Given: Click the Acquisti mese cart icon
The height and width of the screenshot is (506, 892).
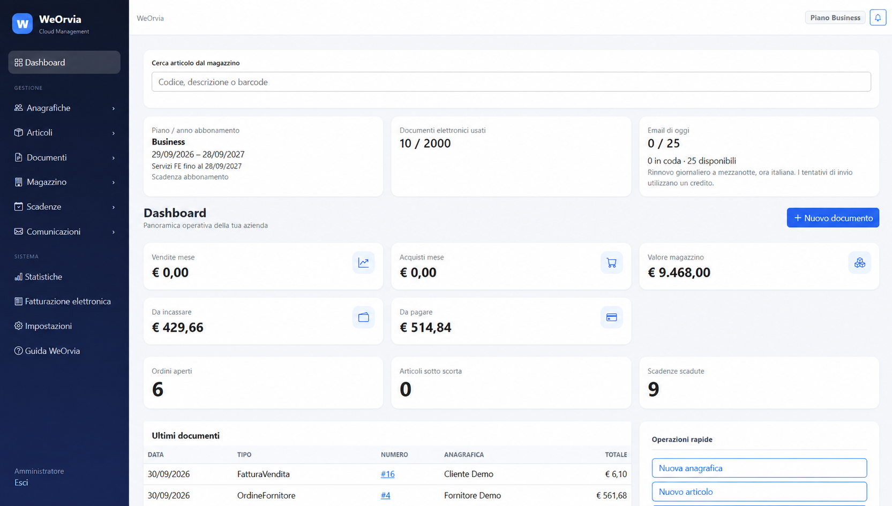Looking at the screenshot, I should (x=611, y=263).
